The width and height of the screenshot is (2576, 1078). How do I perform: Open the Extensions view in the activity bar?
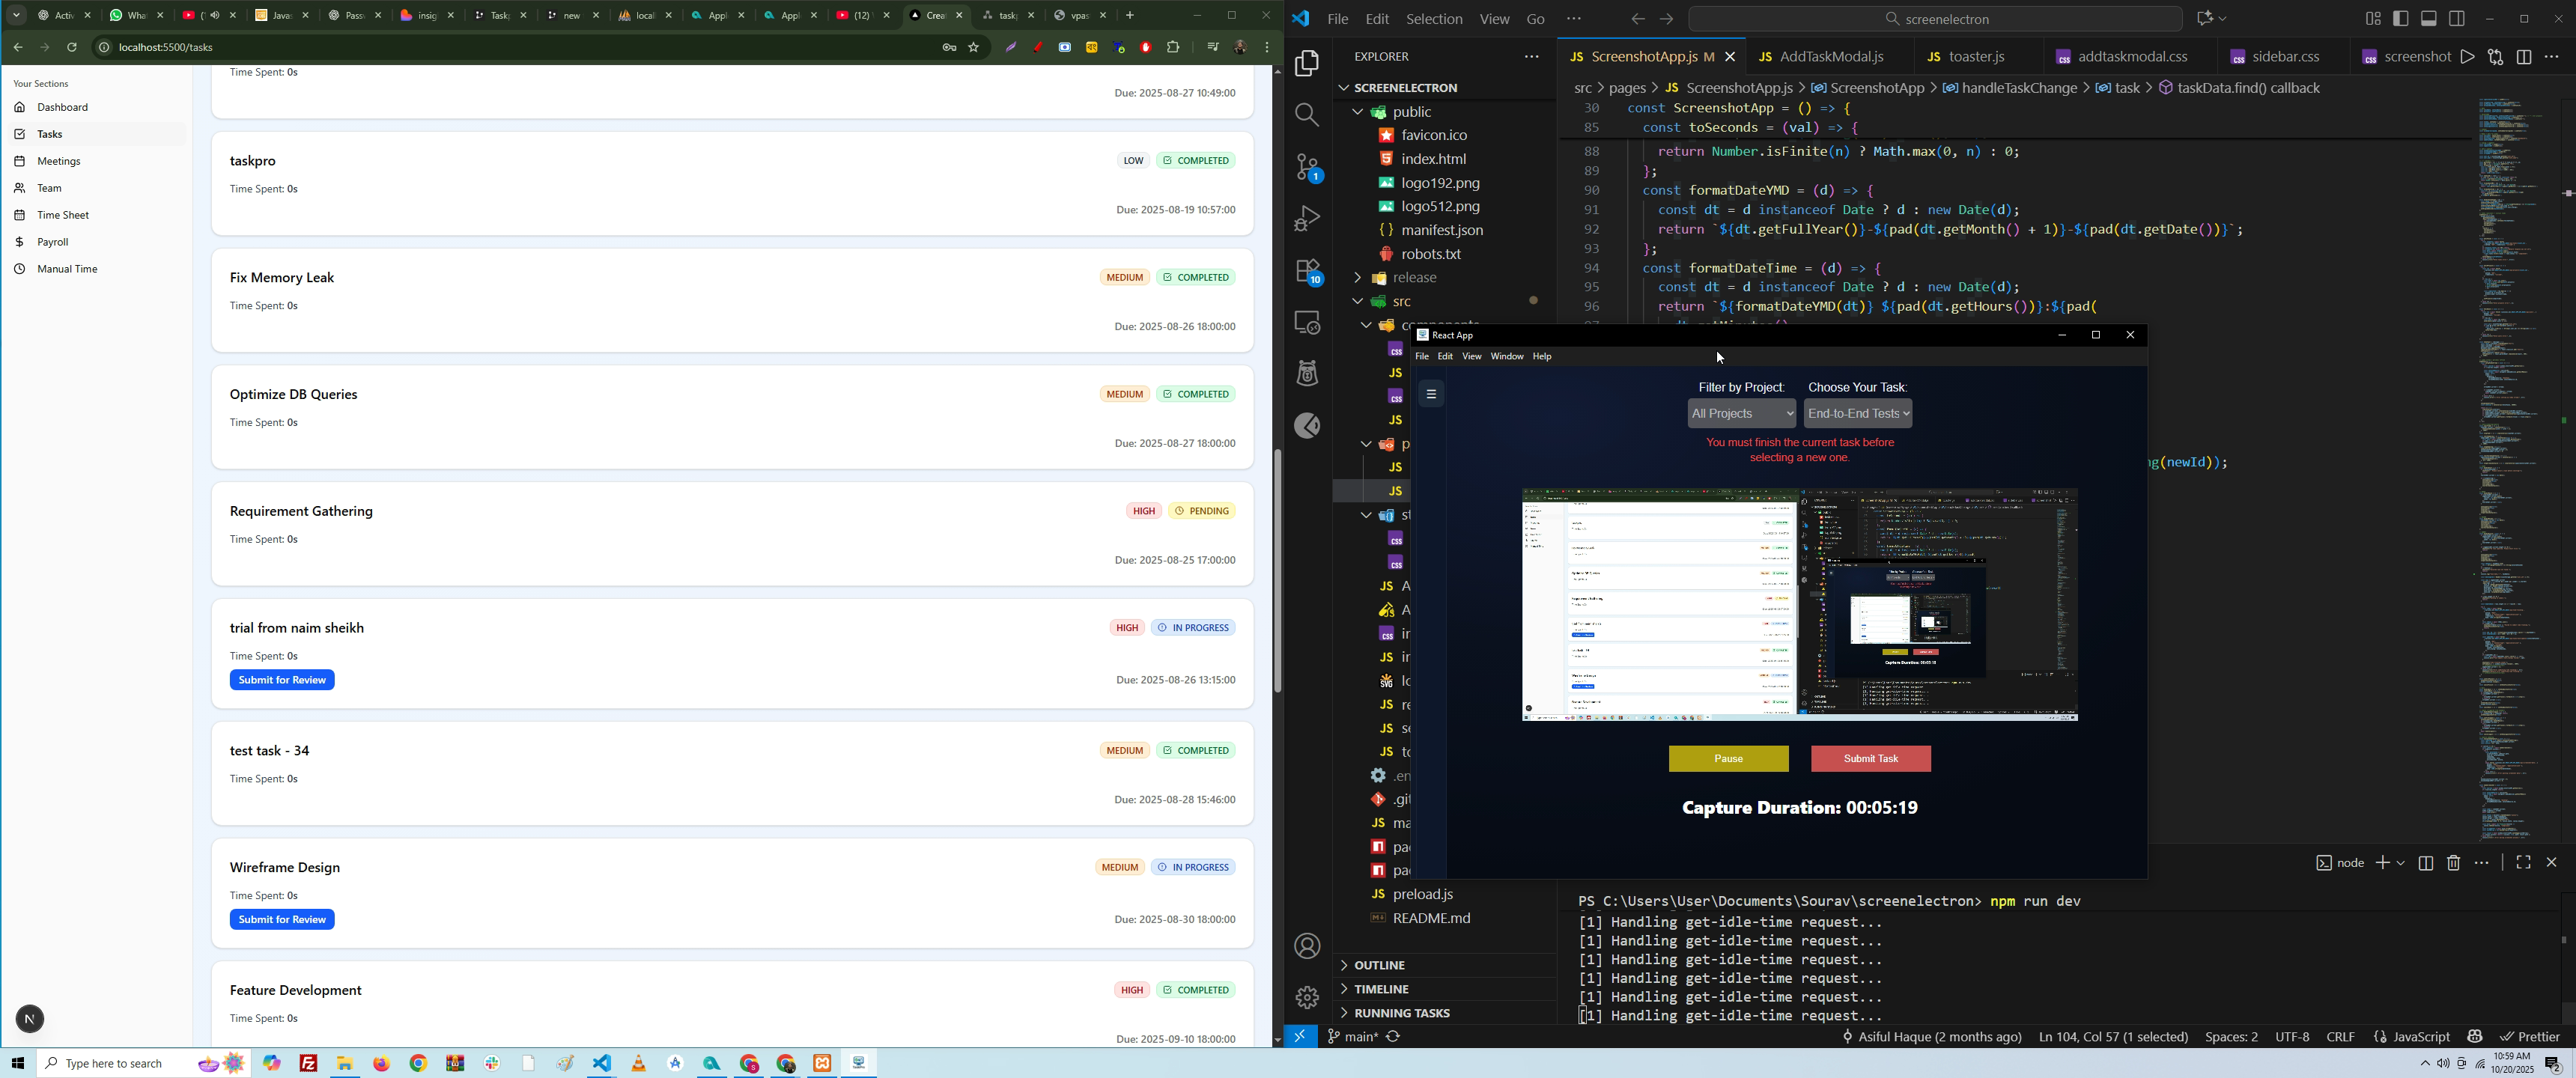1308,271
